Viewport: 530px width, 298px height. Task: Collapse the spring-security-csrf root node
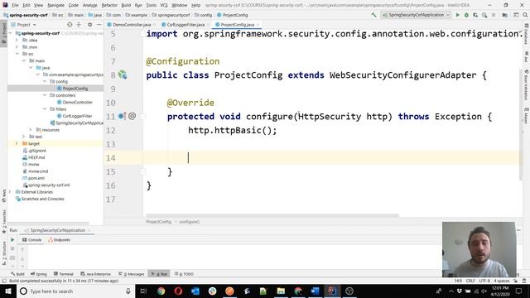11,33
